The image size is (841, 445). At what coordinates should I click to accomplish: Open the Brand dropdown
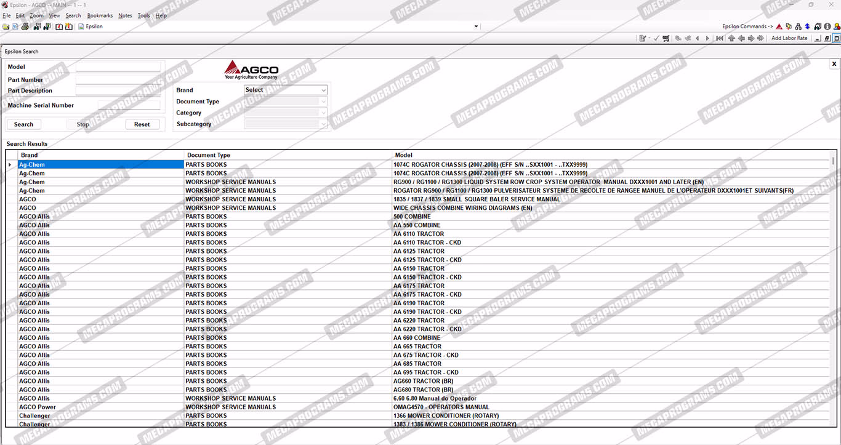pos(286,90)
